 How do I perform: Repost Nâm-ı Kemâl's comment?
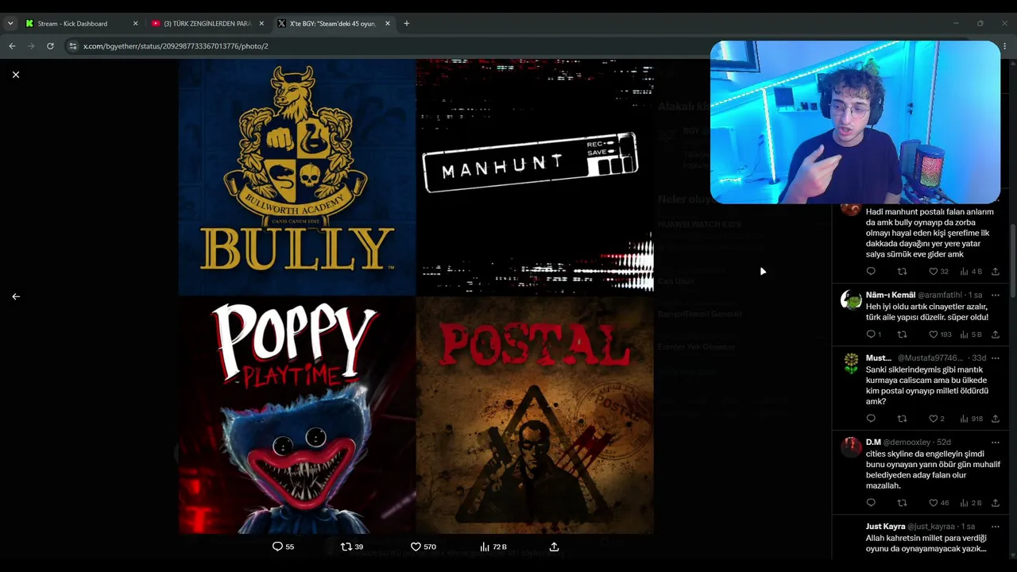point(902,334)
